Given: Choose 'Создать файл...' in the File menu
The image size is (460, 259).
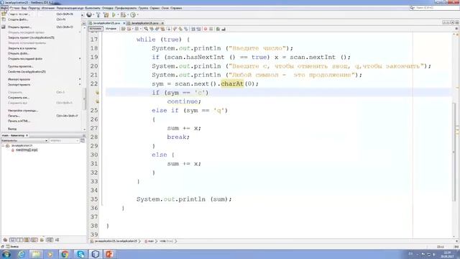Looking at the screenshot, I should 18,19.
